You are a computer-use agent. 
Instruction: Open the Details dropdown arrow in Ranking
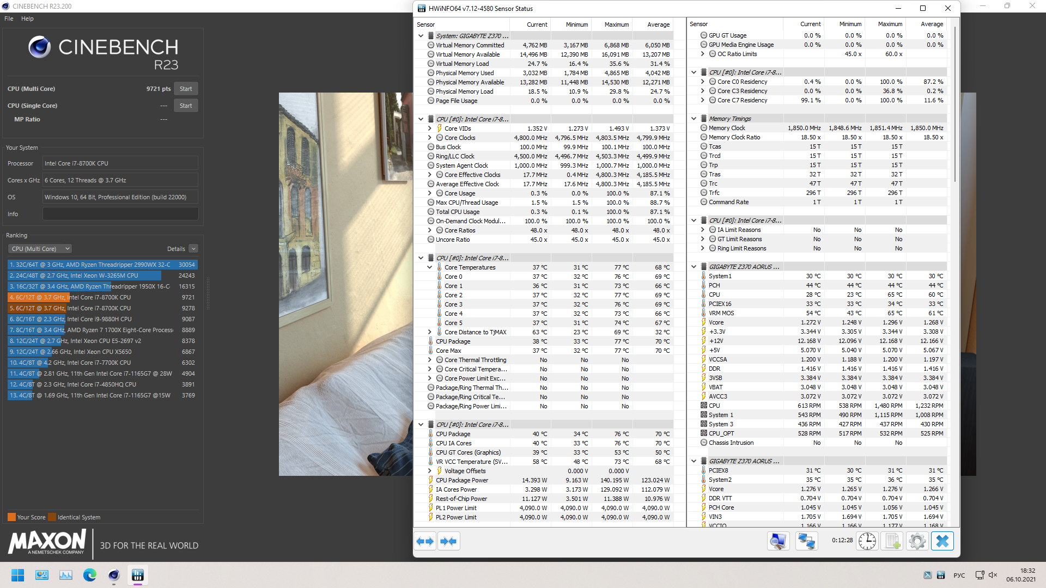point(193,249)
